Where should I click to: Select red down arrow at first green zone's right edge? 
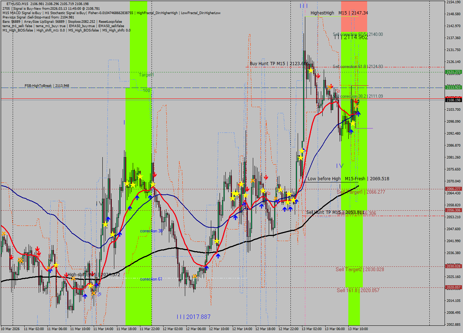click(154, 175)
